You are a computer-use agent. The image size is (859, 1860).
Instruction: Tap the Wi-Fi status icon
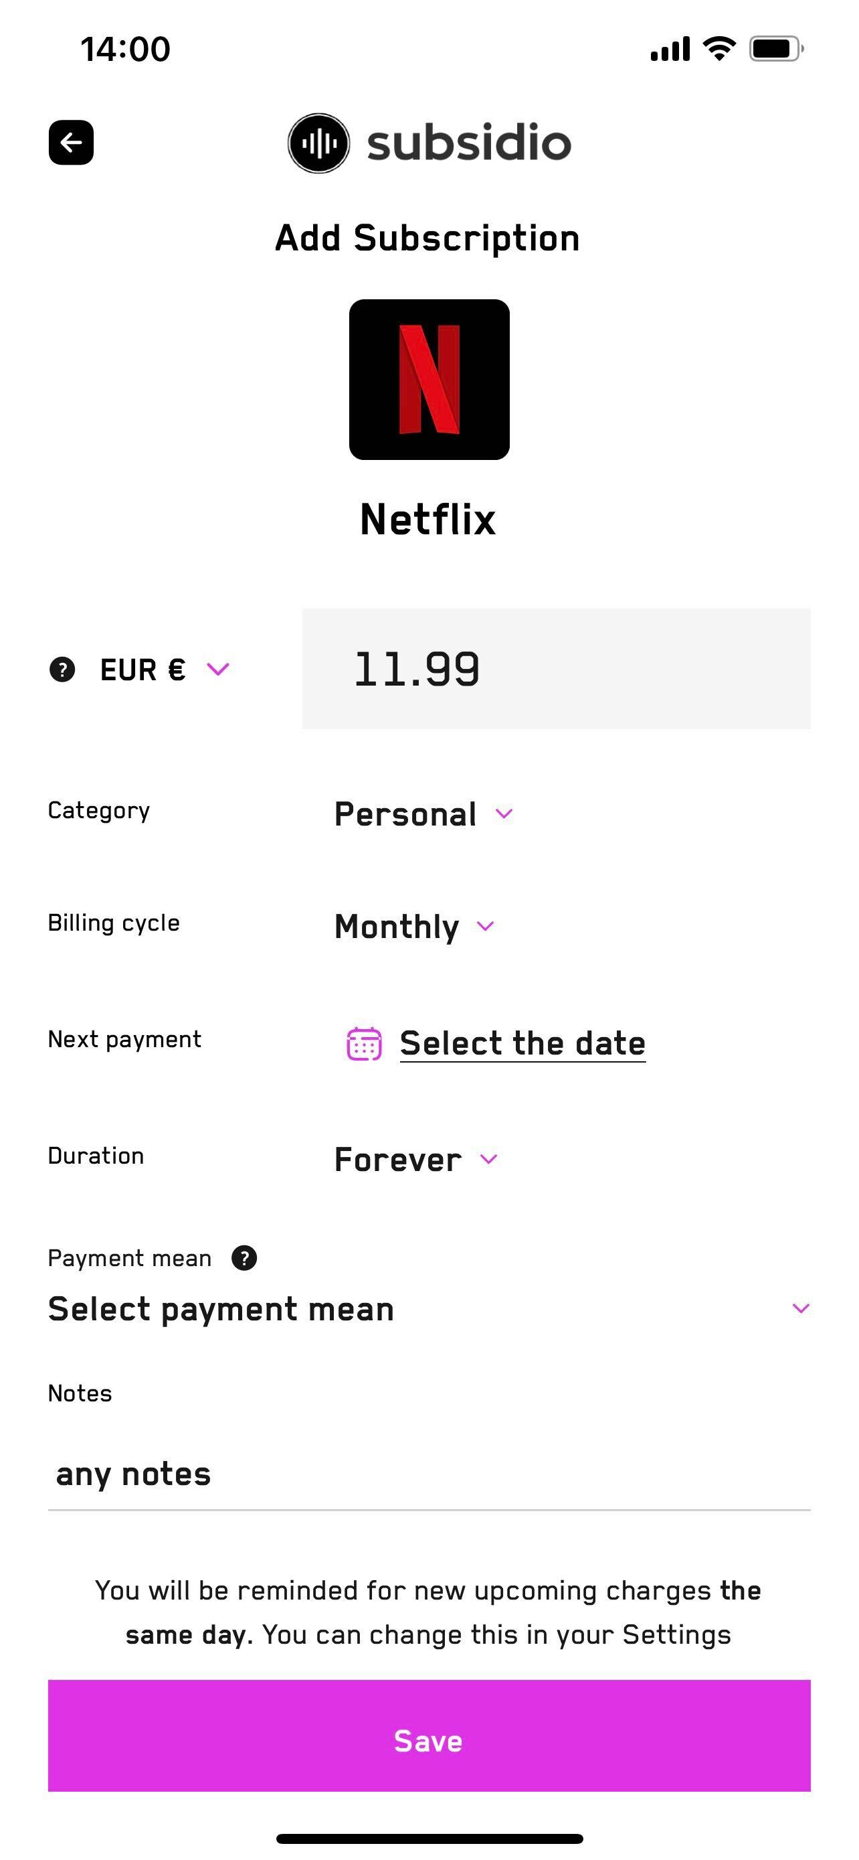coord(719,48)
